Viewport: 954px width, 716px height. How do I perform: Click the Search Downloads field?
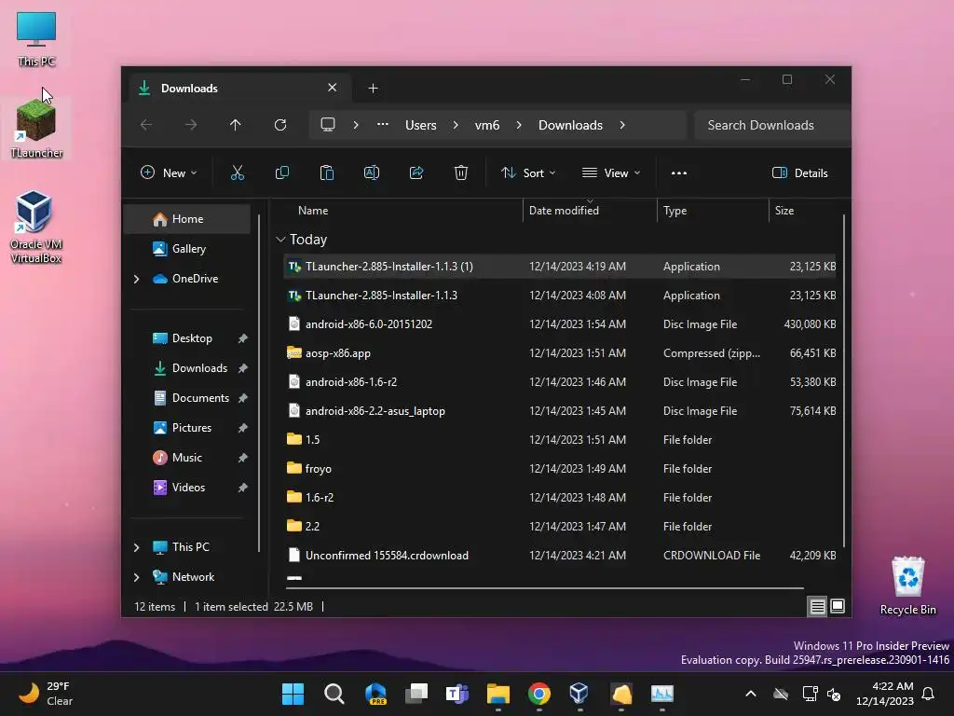click(771, 125)
